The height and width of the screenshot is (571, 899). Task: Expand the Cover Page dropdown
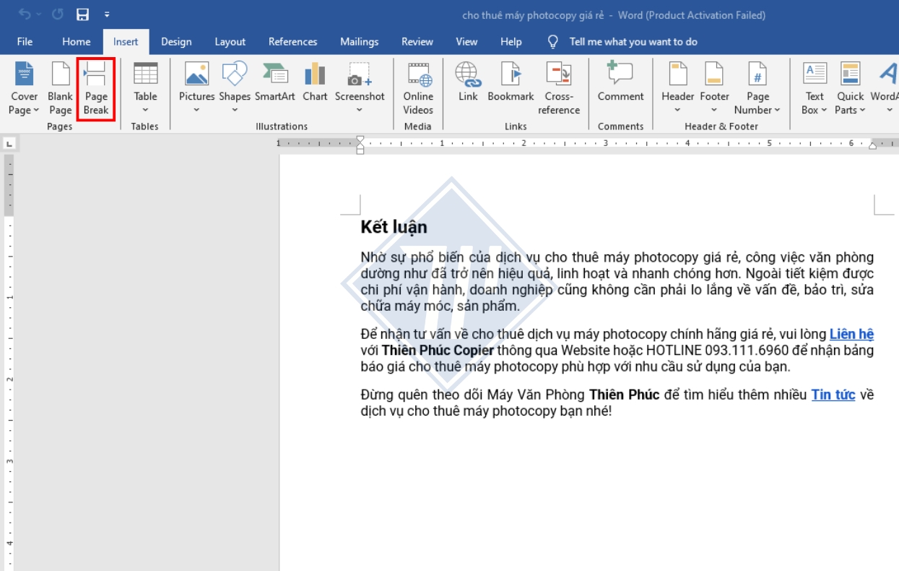24,110
